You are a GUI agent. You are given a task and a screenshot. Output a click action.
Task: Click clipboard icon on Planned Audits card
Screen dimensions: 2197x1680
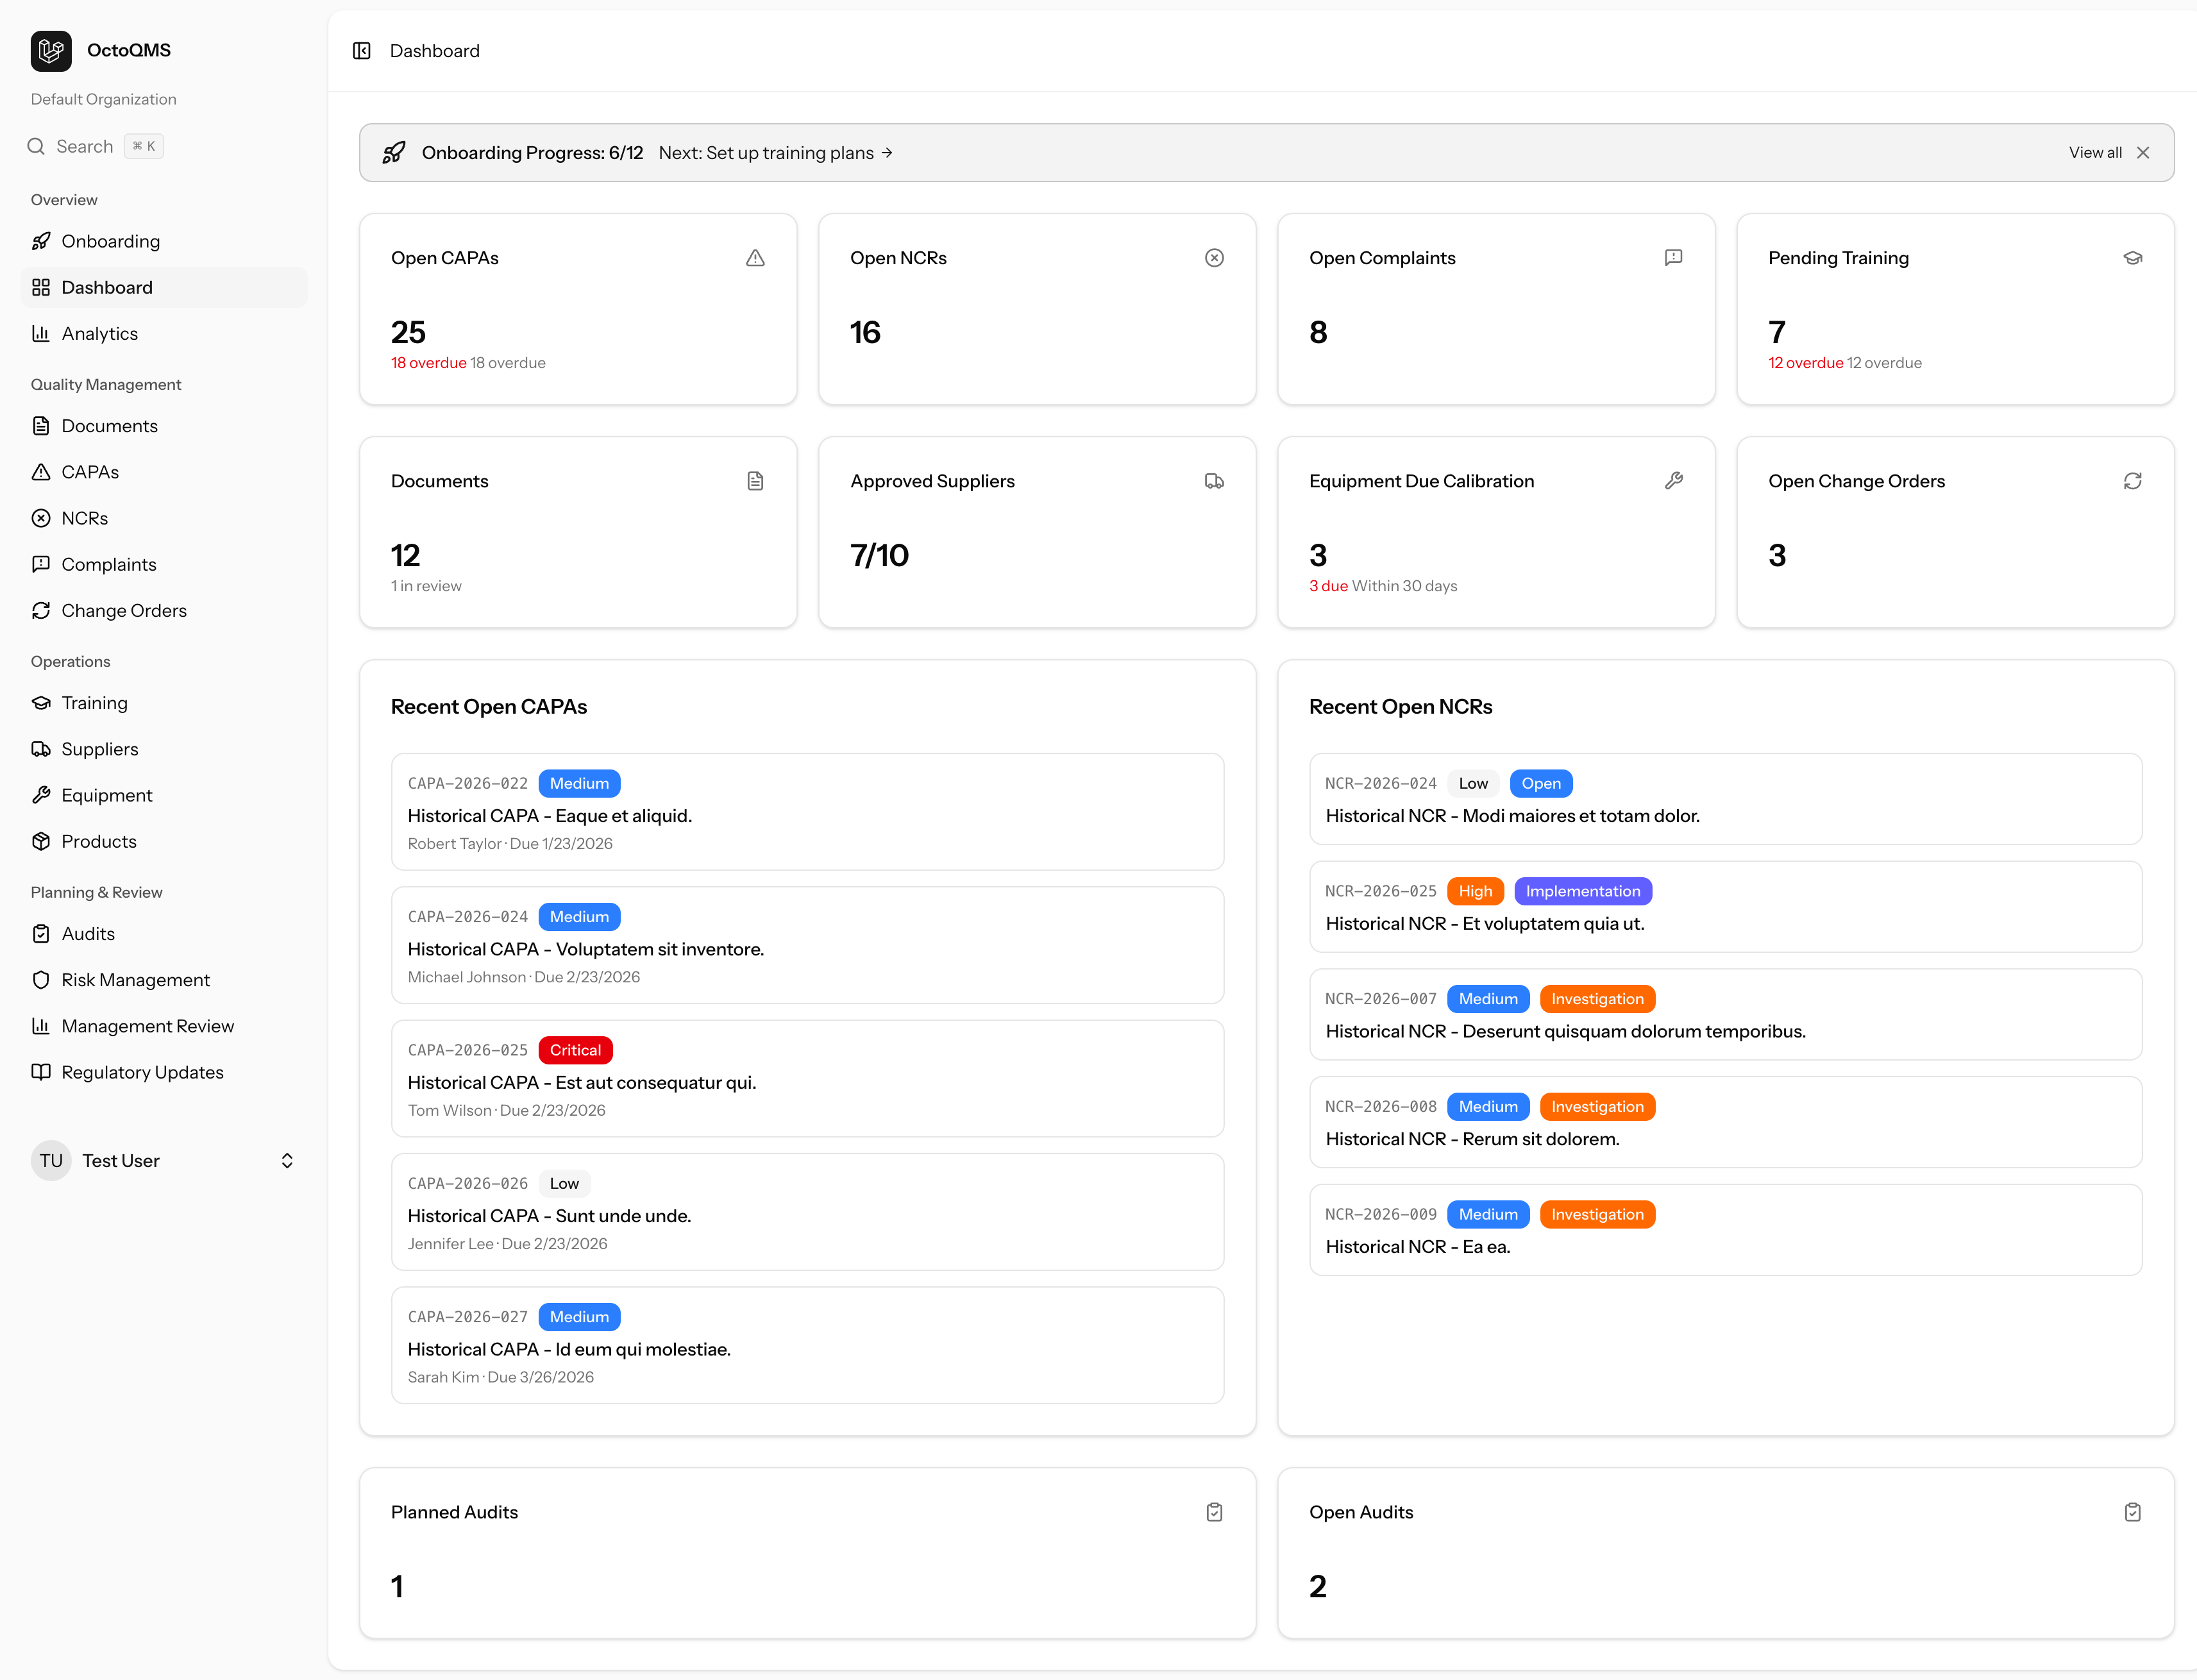(1214, 1512)
